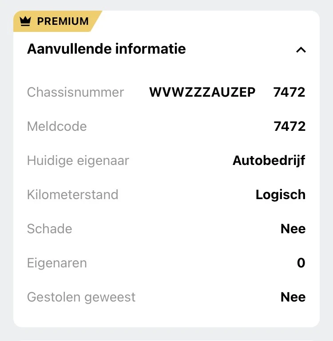Collapse the Aanvullende informatie section using the chevron

coord(301,50)
